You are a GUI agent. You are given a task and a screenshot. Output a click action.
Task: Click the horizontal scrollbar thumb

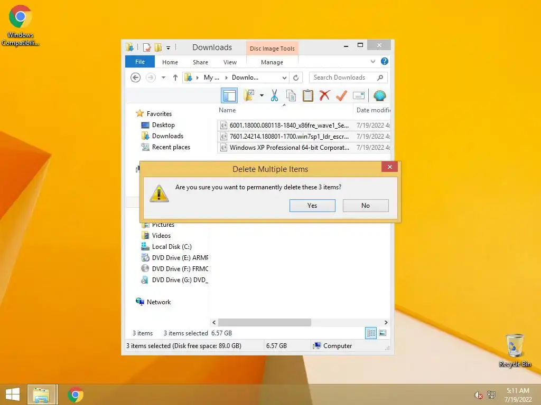pyautogui.click(x=265, y=322)
